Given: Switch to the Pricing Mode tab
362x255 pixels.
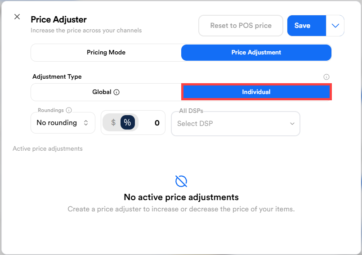Looking at the screenshot, I should coord(106,53).
